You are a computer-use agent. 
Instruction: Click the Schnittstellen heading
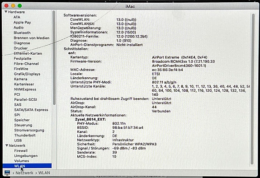pos(76,49)
